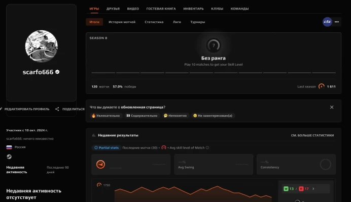
Task: Switch to the Лиги sub-tab
Action: 177,22
